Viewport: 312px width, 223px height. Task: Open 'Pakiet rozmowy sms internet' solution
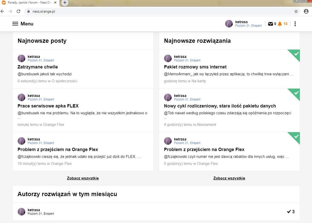pyautogui.click(x=195, y=67)
